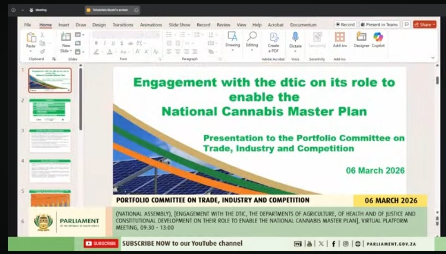Switch to the Design tab
The height and width of the screenshot is (254, 446).
coord(99,25)
